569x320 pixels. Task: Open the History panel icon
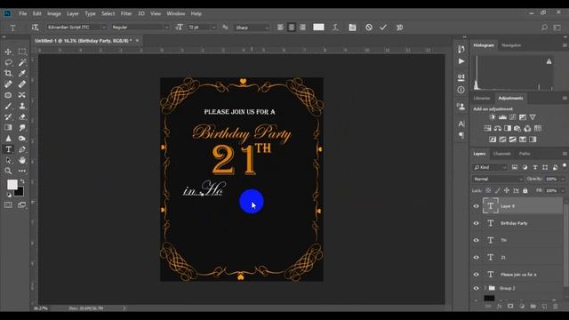[x=461, y=49]
